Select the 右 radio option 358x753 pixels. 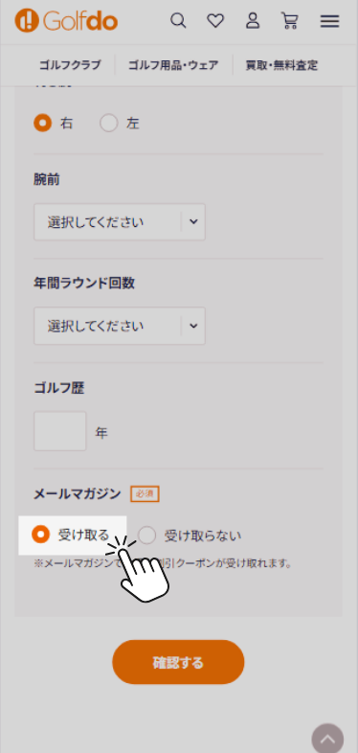point(53,124)
